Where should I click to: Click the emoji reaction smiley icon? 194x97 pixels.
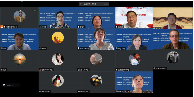tap(4, 85)
